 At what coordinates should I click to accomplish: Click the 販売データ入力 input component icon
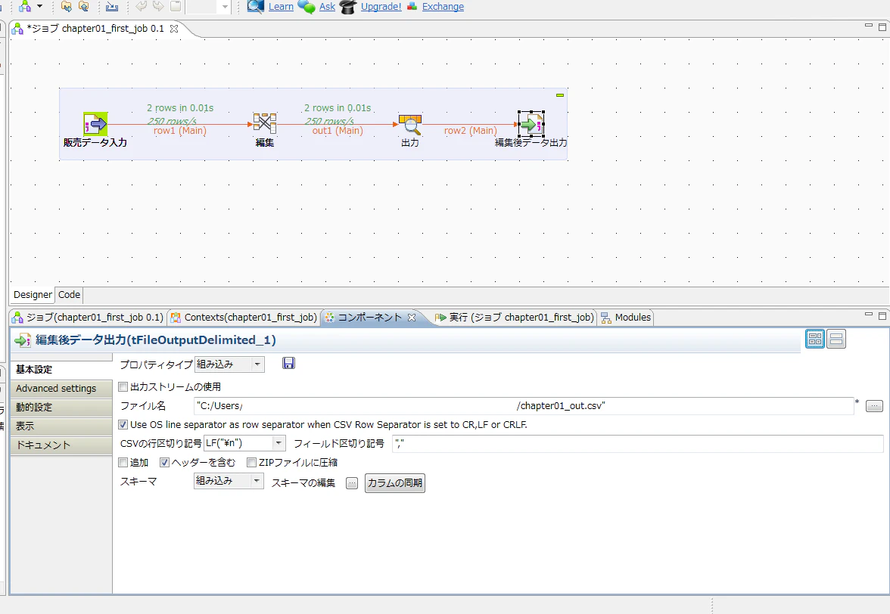(95, 123)
